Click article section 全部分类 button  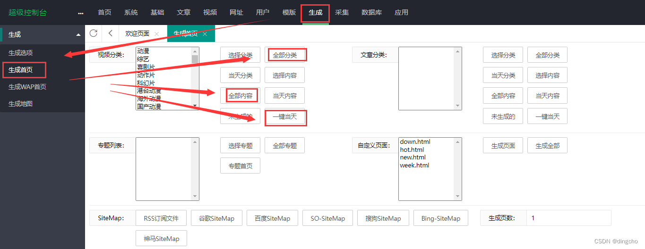click(x=547, y=55)
